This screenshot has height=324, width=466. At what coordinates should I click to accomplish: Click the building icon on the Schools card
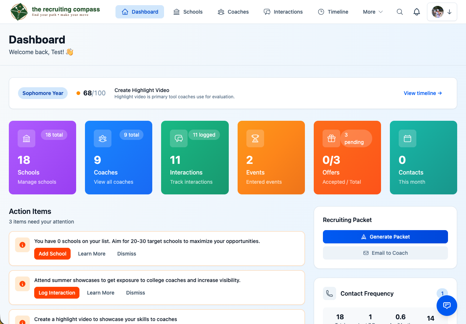click(26, 138)
